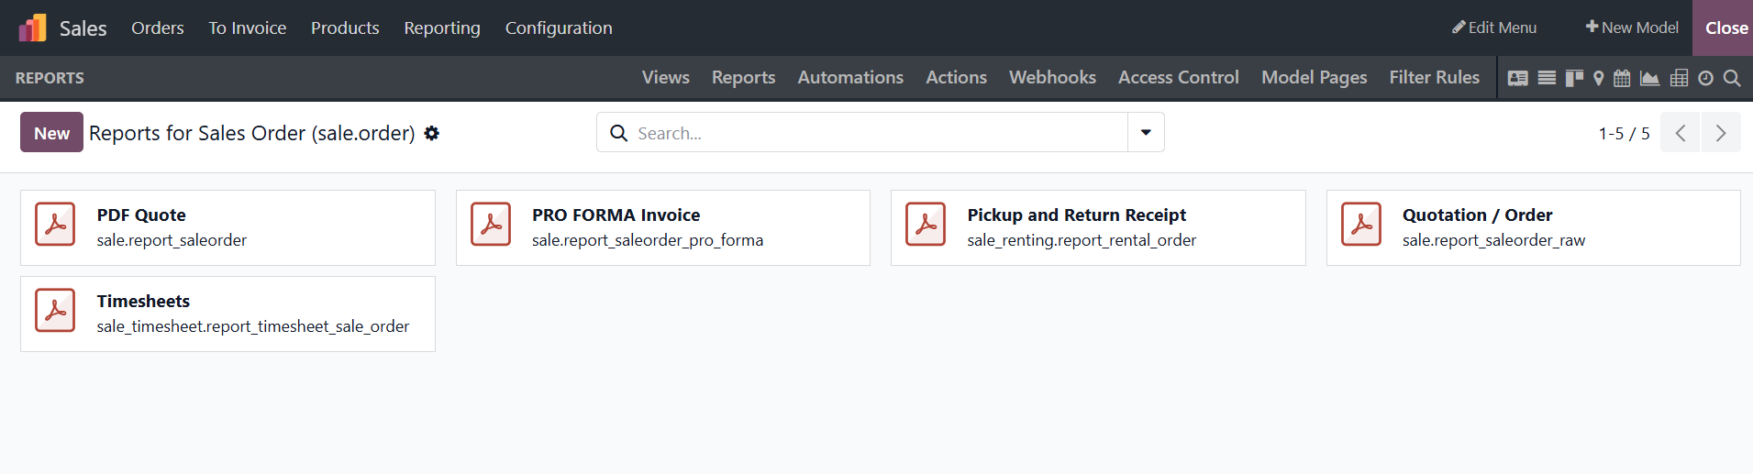Open the gear menu beside the reports title

point(432,133)
